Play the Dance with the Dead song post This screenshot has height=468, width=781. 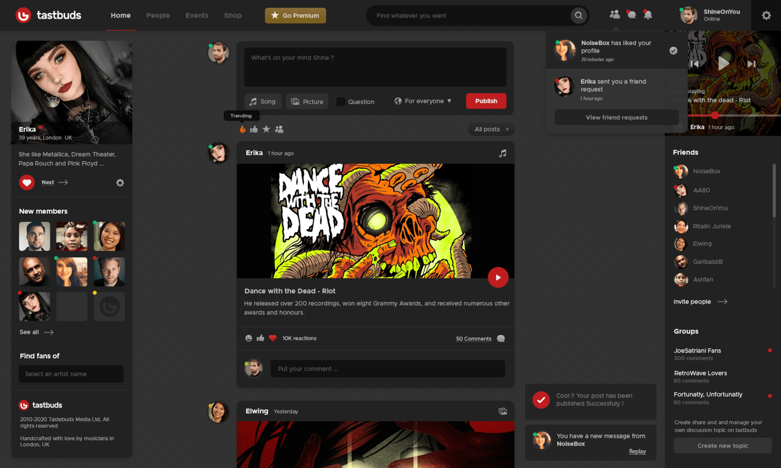tap(498, 278)
